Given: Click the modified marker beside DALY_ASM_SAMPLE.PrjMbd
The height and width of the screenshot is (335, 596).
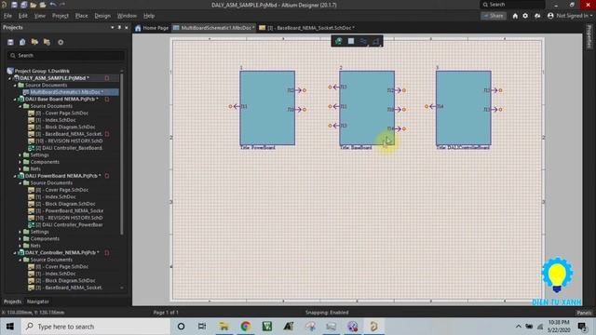Looking at the screenshot, I should coord(107,78).
